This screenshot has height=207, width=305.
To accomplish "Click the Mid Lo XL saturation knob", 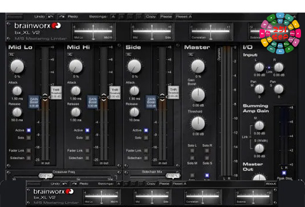I will coord(17,66).
